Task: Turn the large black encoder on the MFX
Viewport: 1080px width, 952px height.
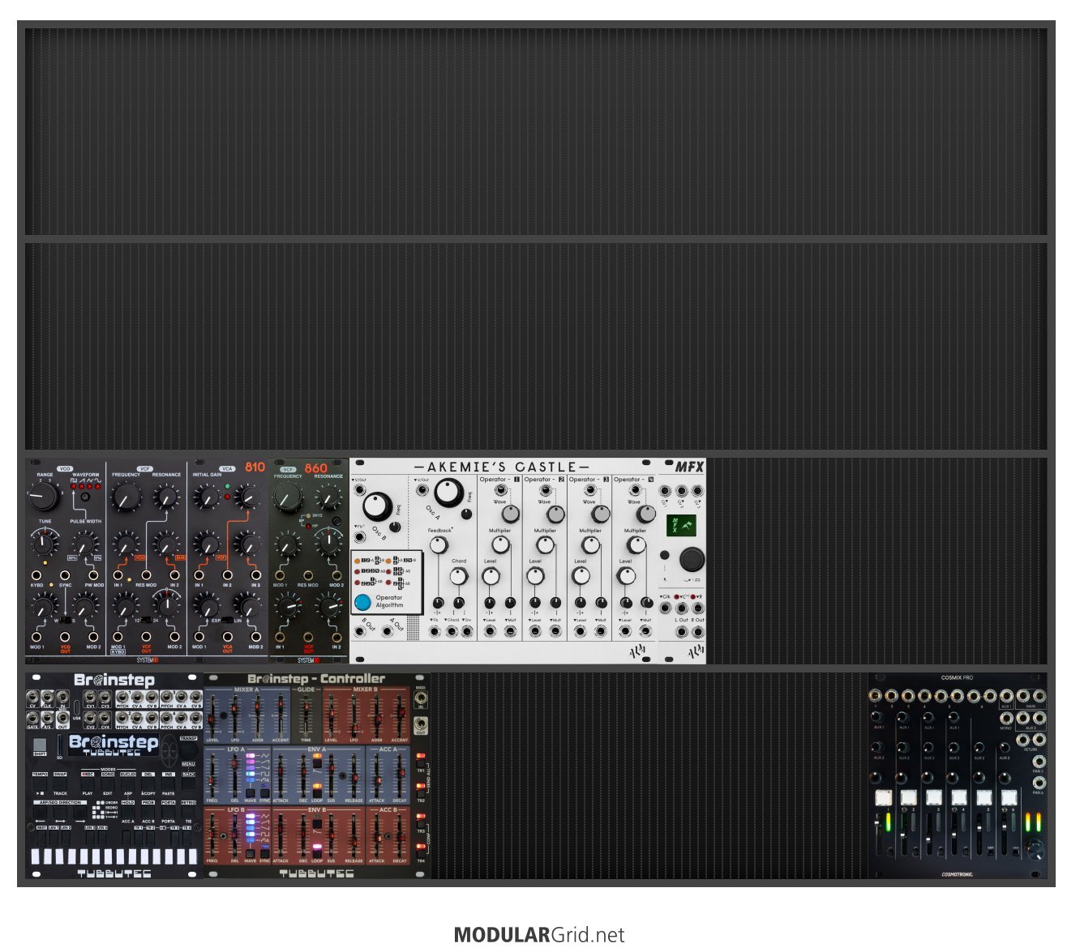Action: (x=692, y=559)
